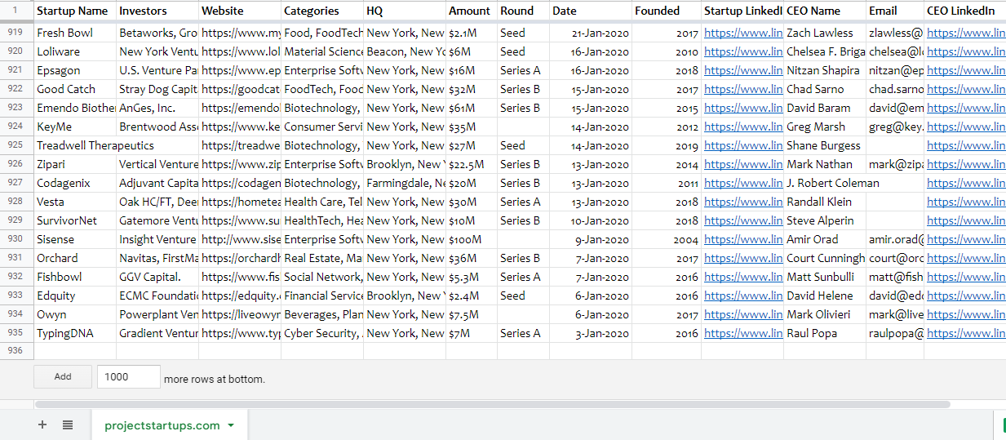Select the Edquity startup name cell

[x=75, y=296]
